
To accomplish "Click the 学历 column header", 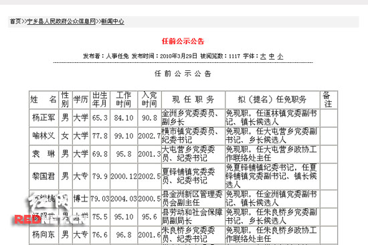I will pyautogui.click(x=81, y=100).
